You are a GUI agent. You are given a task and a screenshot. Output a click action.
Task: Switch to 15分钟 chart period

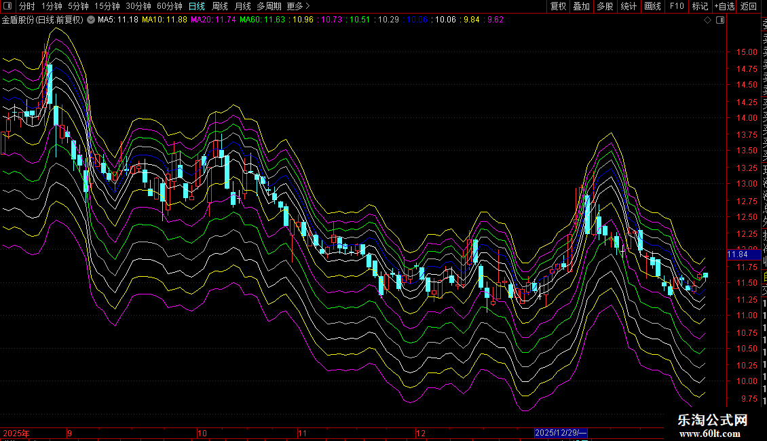107,6
